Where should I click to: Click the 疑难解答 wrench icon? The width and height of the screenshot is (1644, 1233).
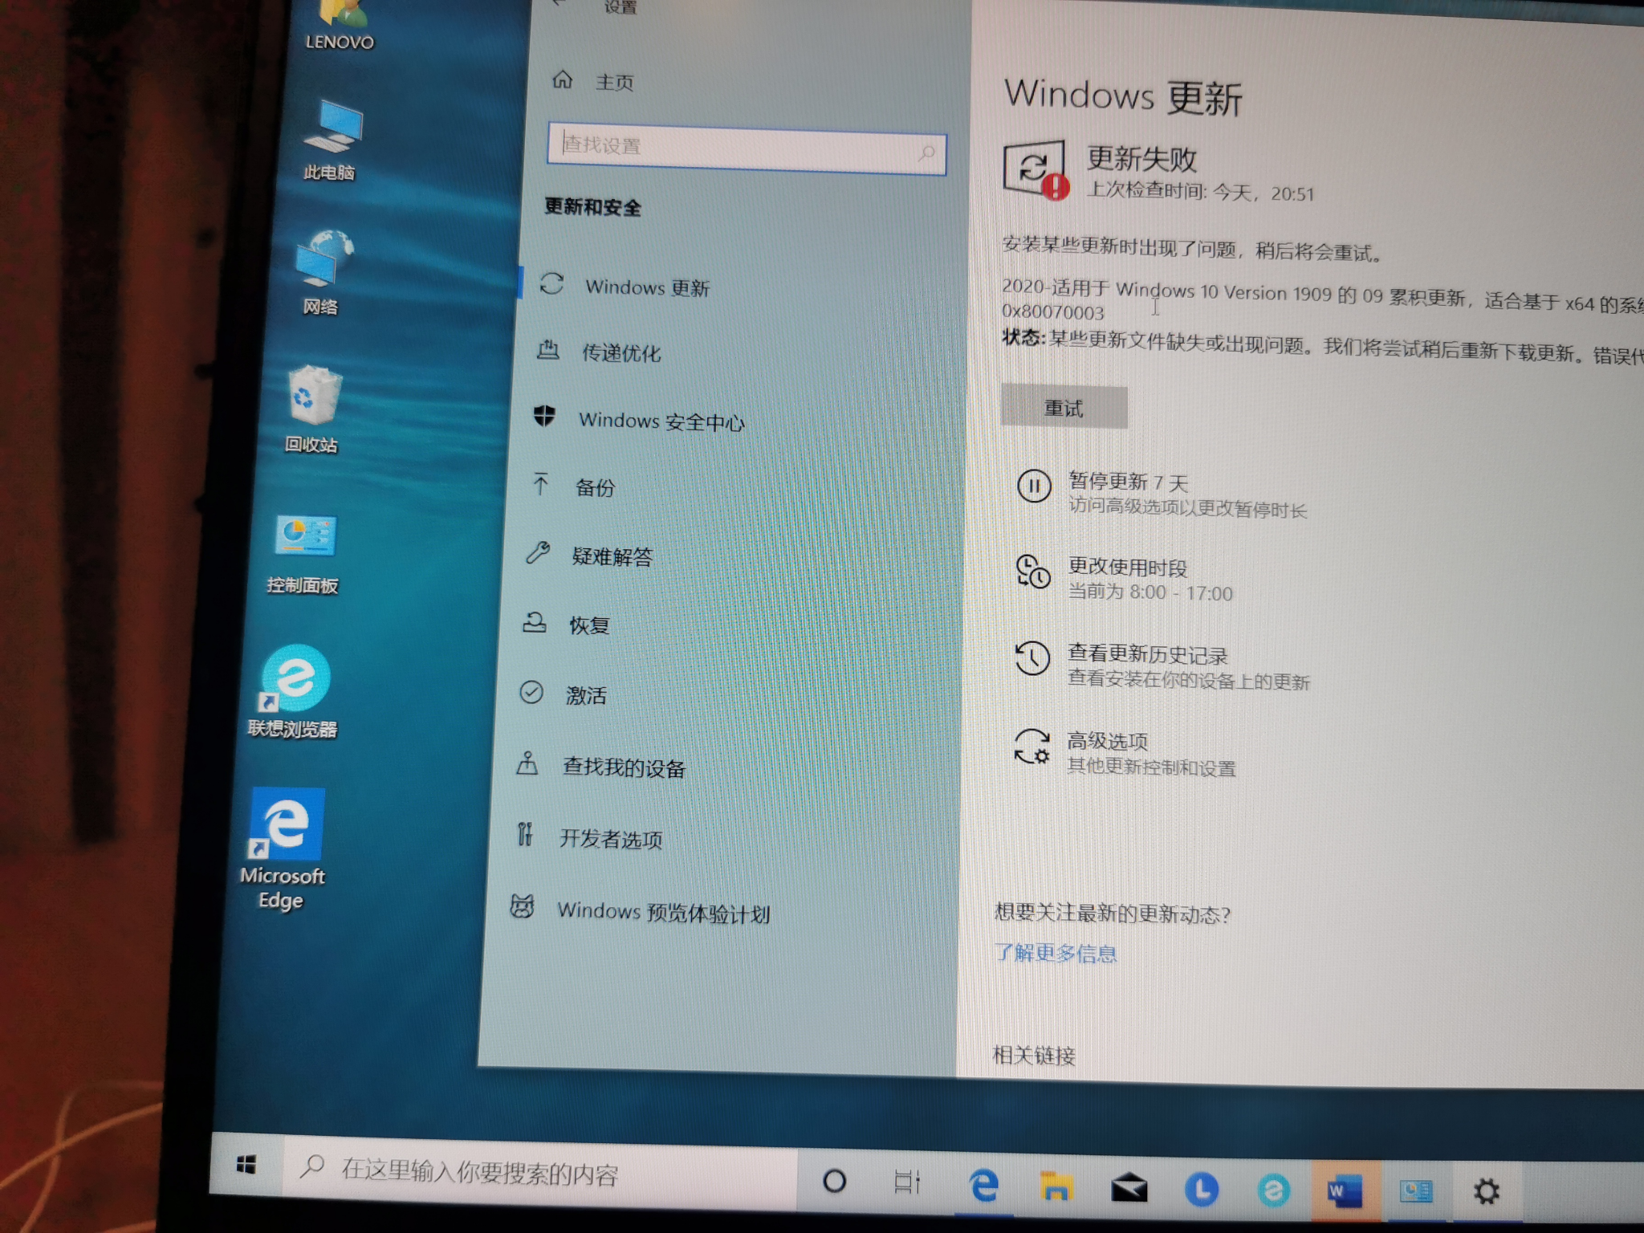[537, 552]
